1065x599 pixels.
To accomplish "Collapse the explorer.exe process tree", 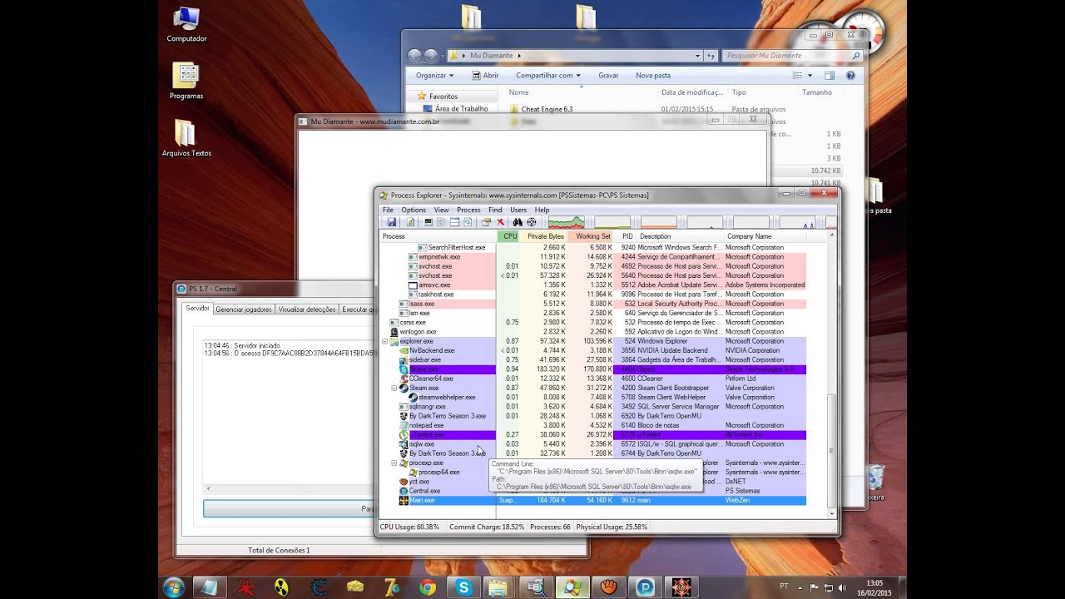I will [385, 341].
